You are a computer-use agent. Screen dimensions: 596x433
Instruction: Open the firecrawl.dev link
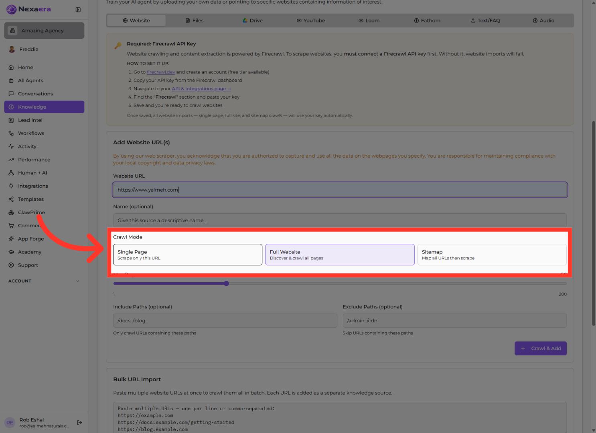(161, 72)
